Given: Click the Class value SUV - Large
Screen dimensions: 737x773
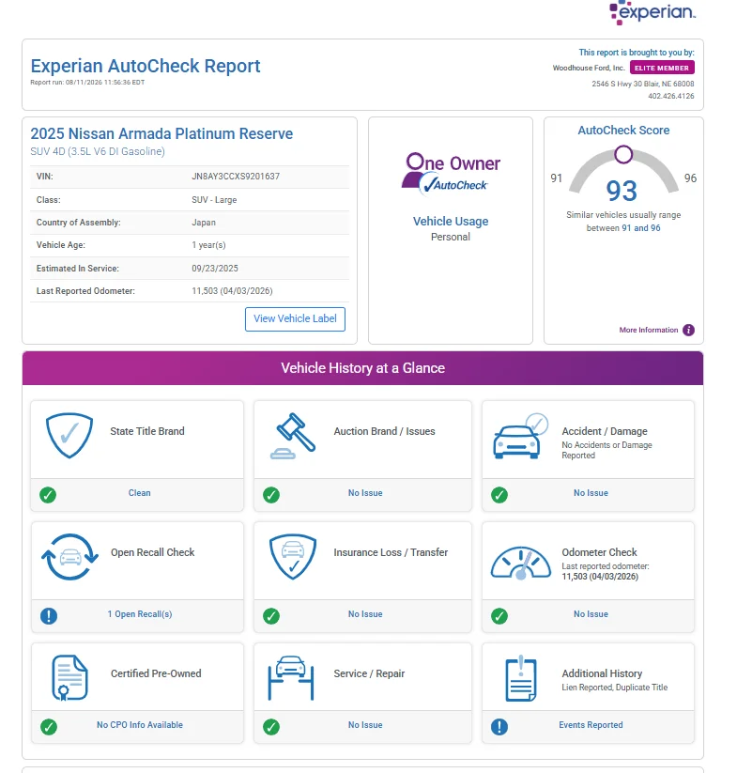Looking at the screenshot, I should point(214,200).
